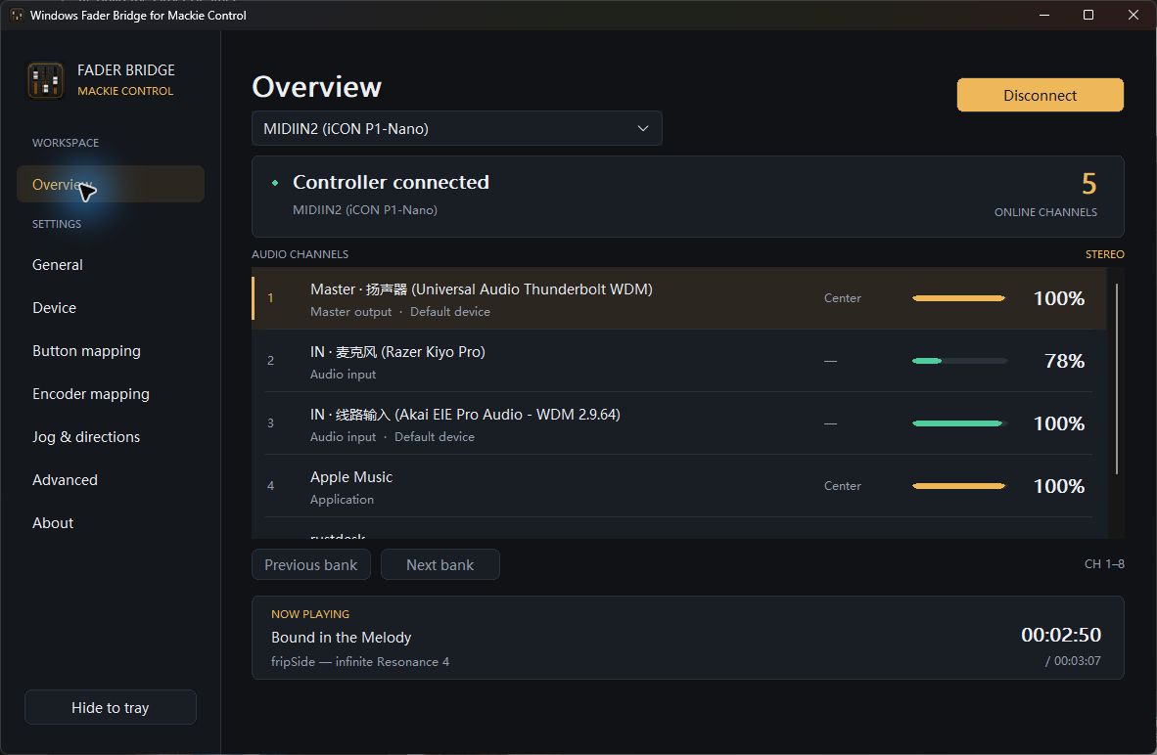This screenshot has width=1157, height=755.
Task: Click the Master channel volume bar
Action: [959, 298]
